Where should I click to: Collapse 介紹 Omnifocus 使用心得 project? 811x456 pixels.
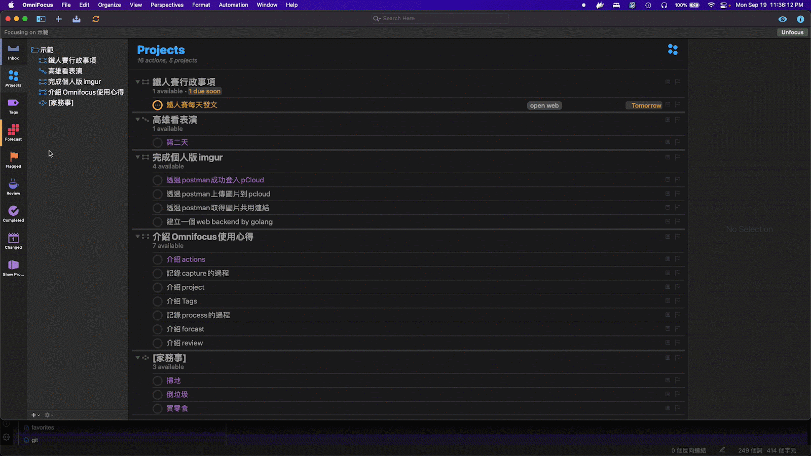click(137, 237)
